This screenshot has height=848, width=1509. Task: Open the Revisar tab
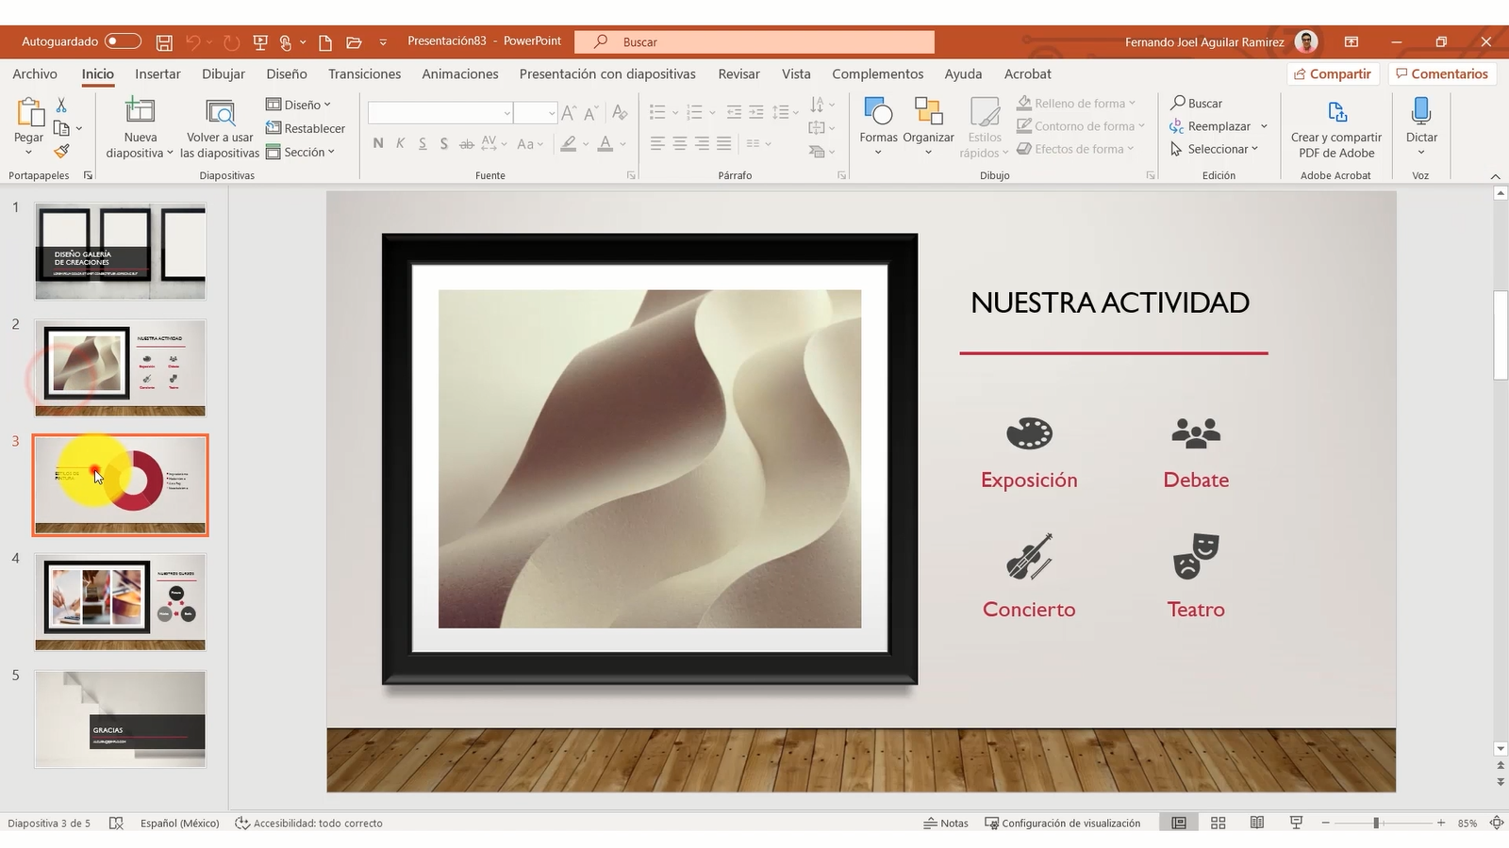click(x=738, y=73)
